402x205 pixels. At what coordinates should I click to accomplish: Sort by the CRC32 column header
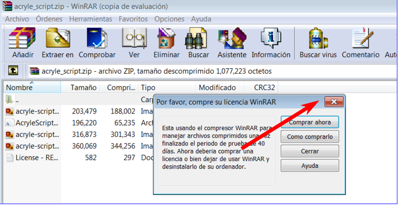click(261, 87)
